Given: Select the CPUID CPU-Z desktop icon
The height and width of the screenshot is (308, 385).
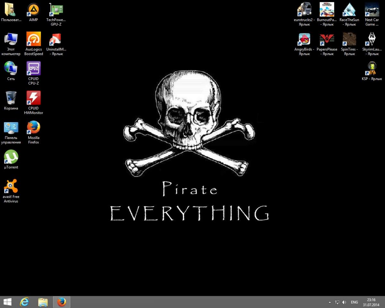Looking at the screenshot, I should click(33, 68).
